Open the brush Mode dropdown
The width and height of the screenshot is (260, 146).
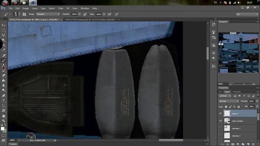48,14
